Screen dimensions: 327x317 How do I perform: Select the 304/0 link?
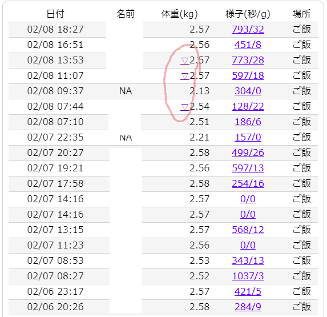coord(248,91)
